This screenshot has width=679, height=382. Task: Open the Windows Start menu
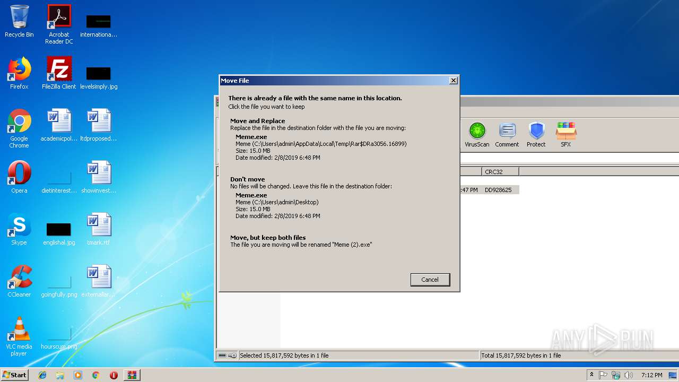[14, 375]
